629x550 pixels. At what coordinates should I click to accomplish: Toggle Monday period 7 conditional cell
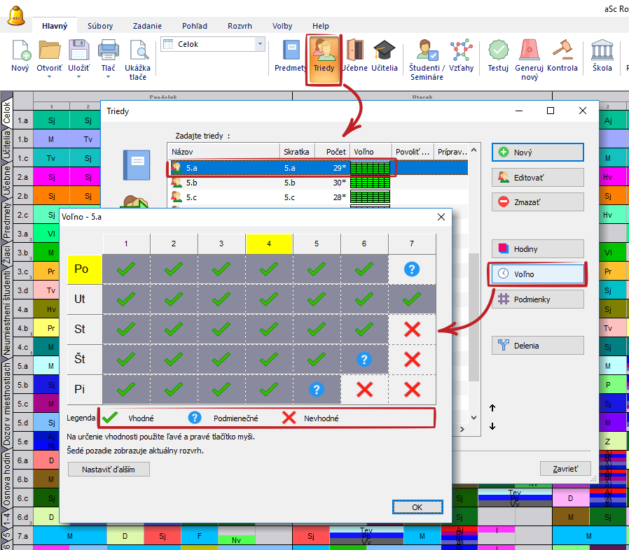point(412,269)
